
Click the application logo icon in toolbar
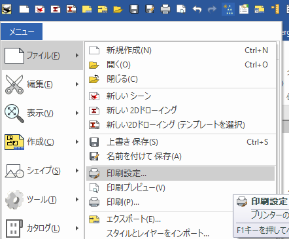pyautogui.click(x=7, y=9)
